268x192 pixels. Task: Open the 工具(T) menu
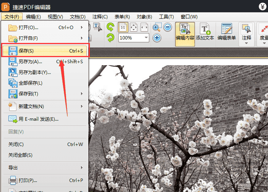pos(166,17)
